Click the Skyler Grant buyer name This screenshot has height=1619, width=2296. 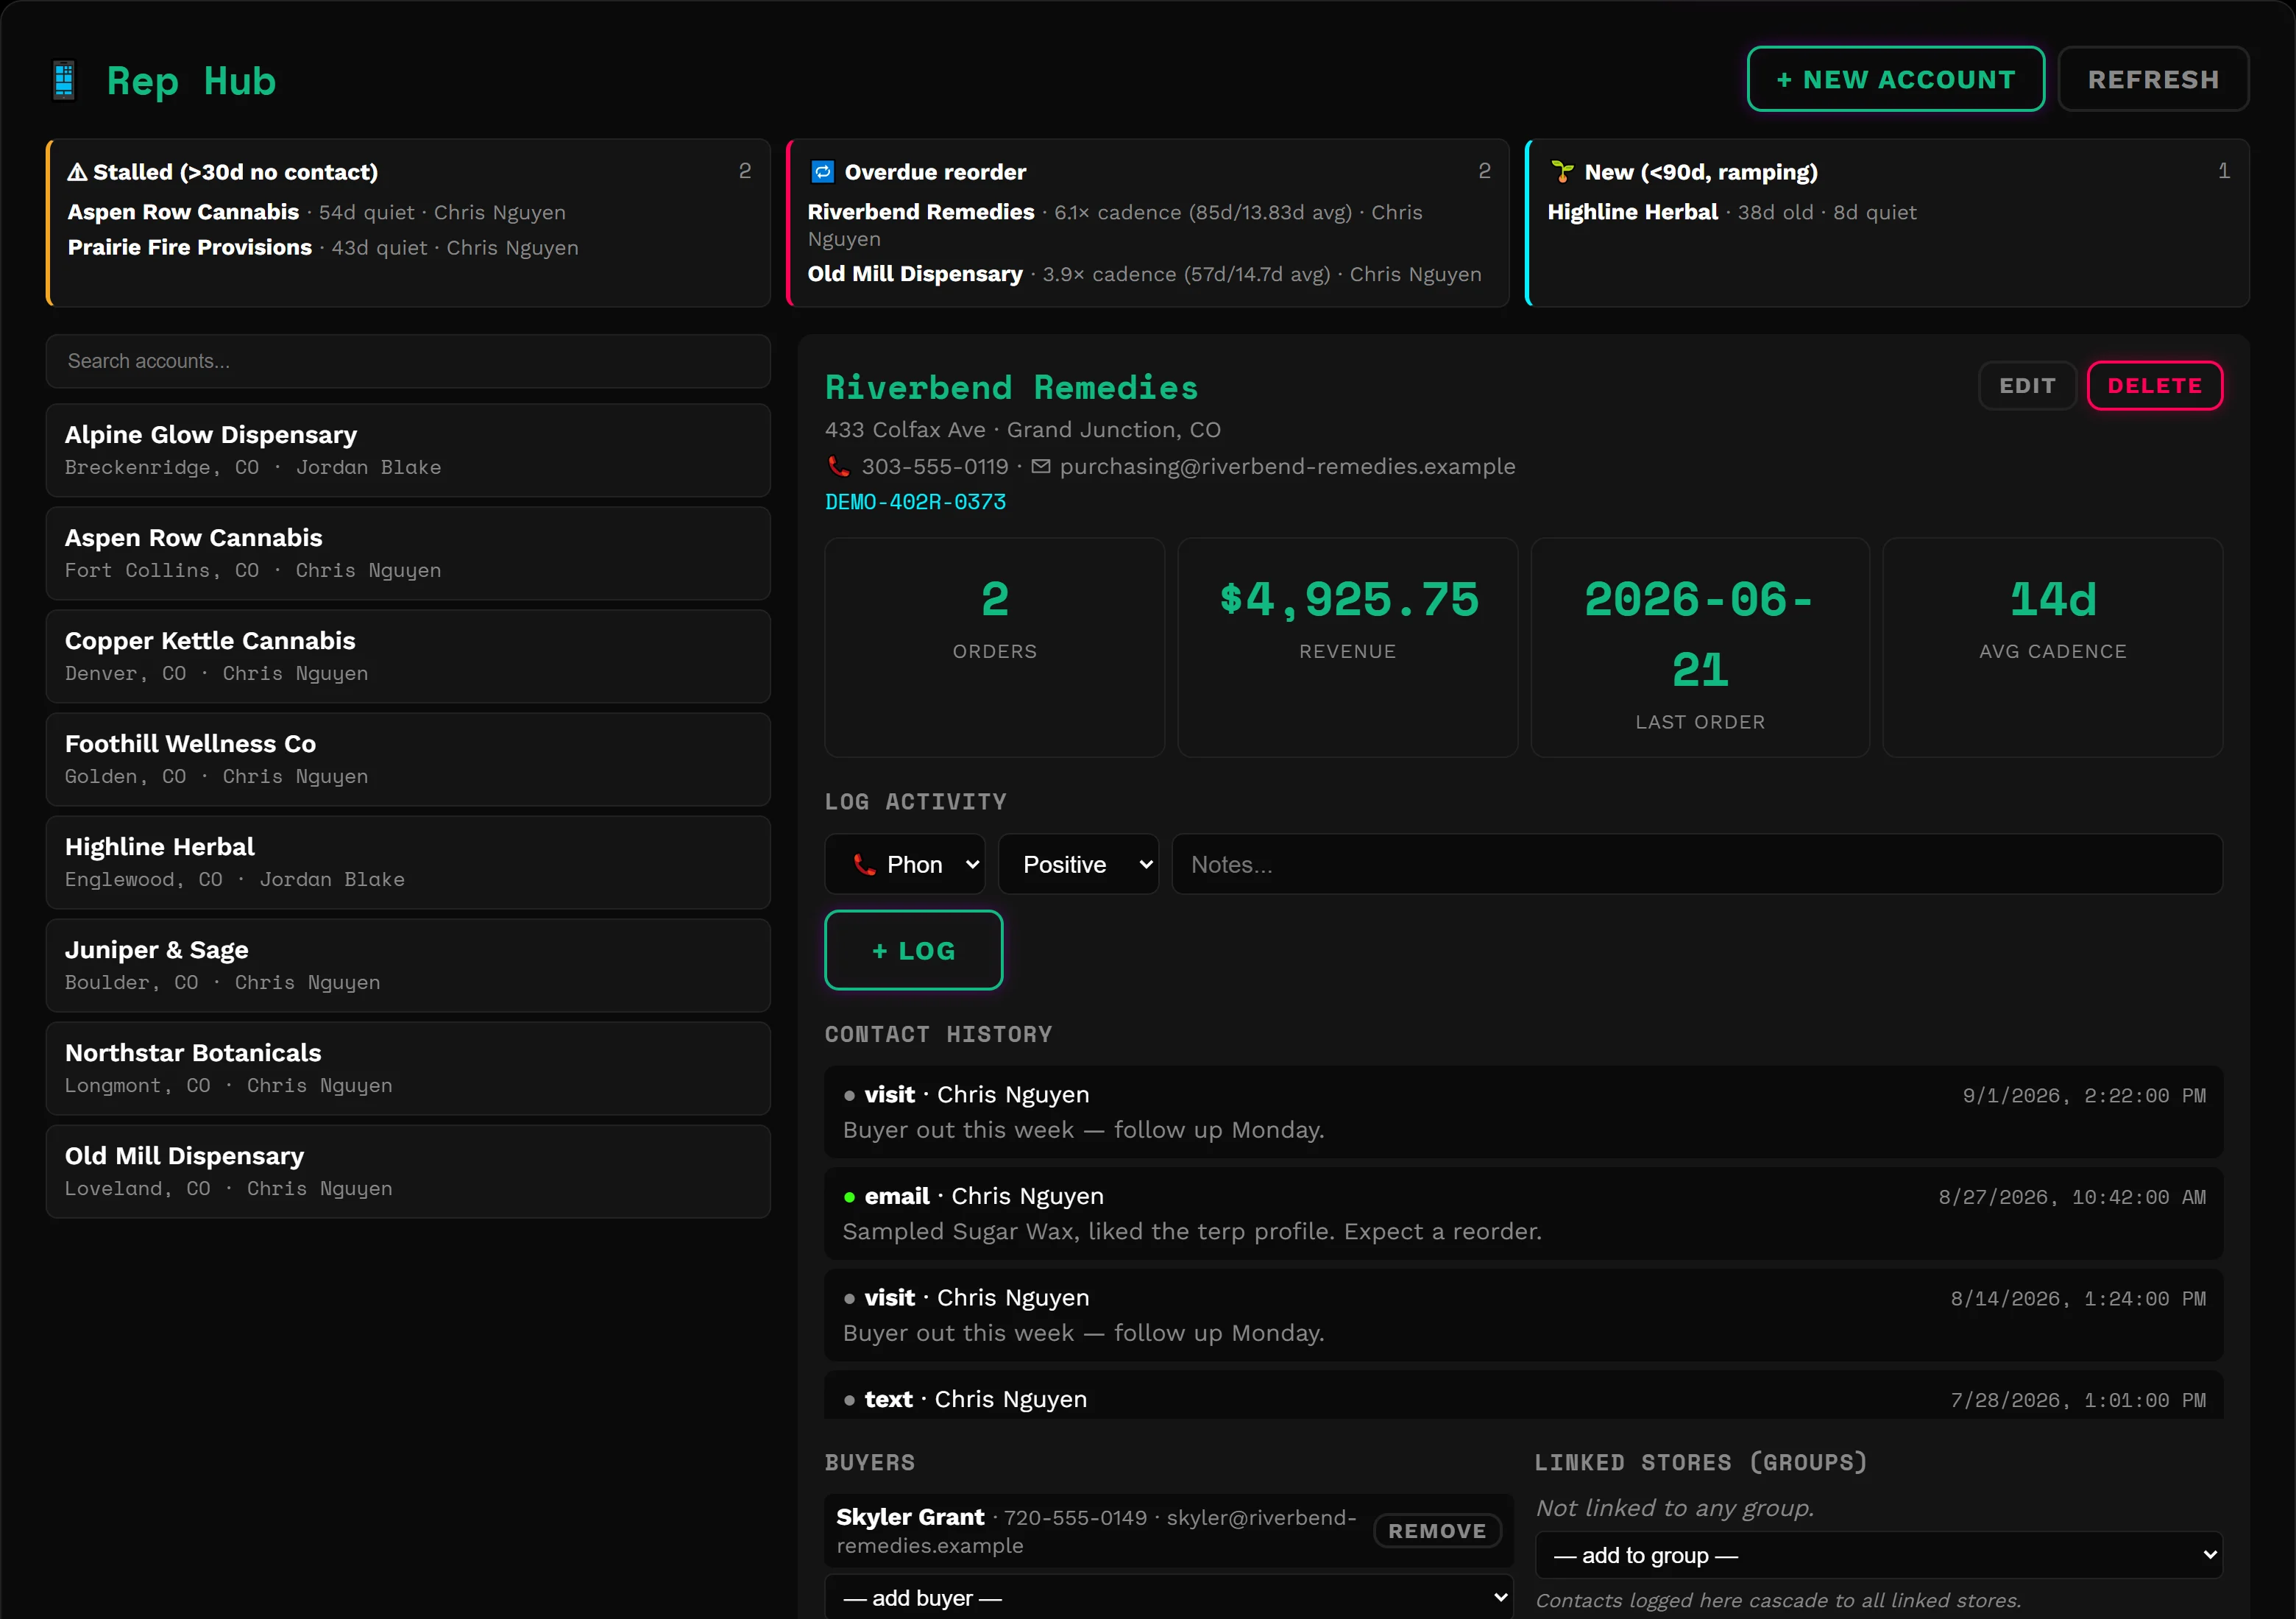tap(910, 1517)
